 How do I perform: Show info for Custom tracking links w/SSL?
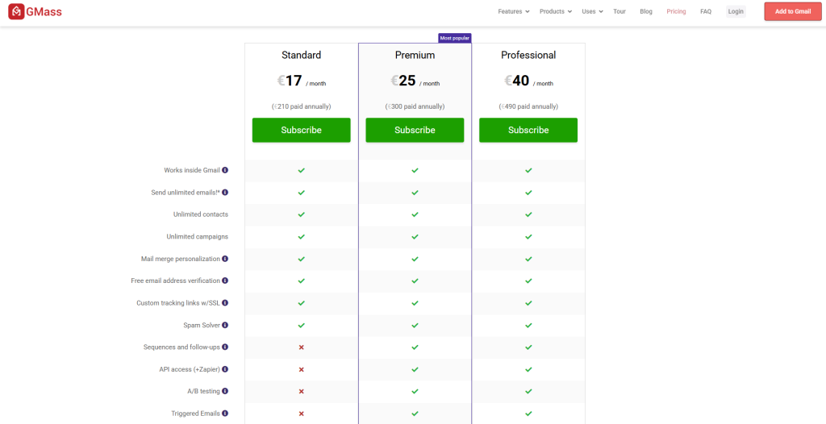225,303
